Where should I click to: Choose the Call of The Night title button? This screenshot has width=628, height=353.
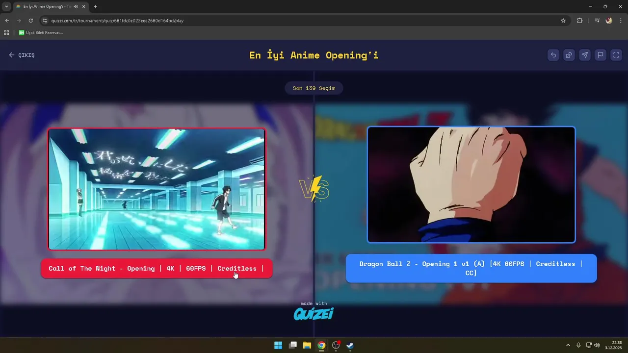tap(157, 269)
